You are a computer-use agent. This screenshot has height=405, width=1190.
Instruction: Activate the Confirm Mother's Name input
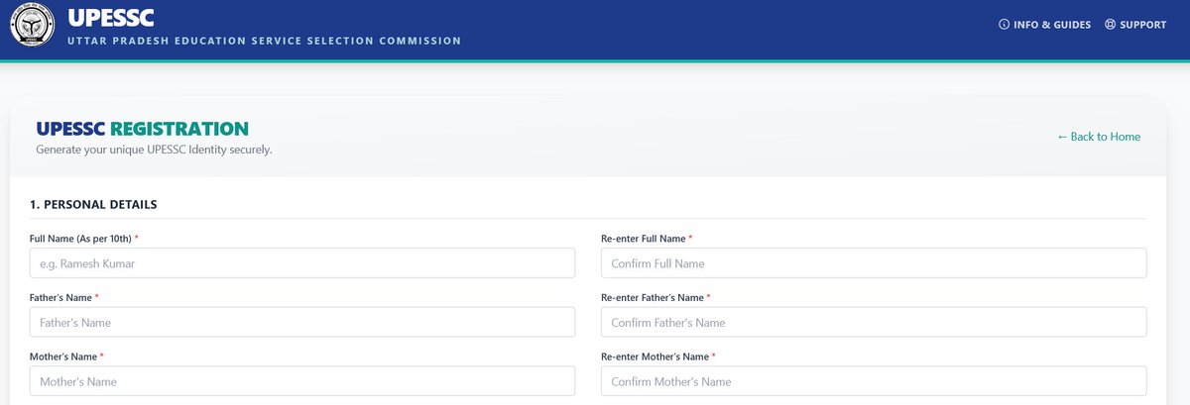(874, 381)
